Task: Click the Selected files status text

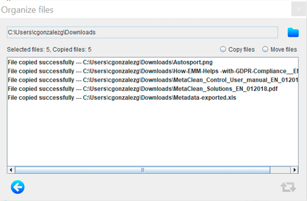Action: (x=49, y=49)
